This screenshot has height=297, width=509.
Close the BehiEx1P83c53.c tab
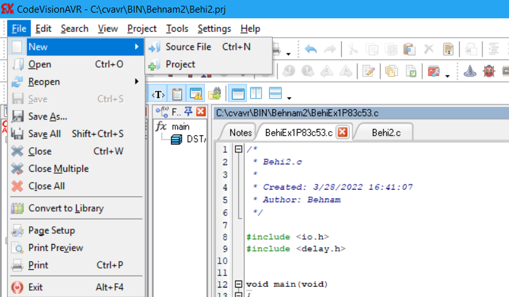[x=342, y=132]
